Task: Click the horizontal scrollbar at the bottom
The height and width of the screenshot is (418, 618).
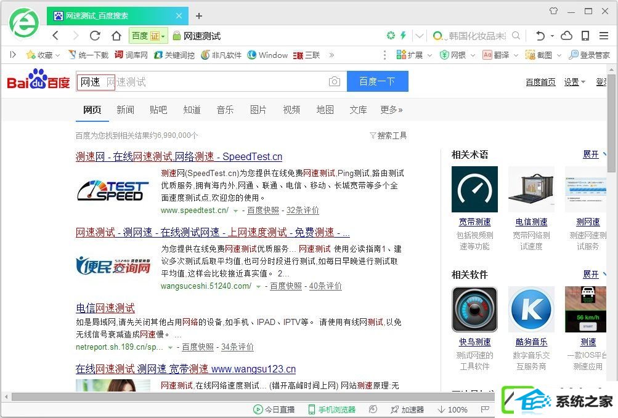Action: 252,396
